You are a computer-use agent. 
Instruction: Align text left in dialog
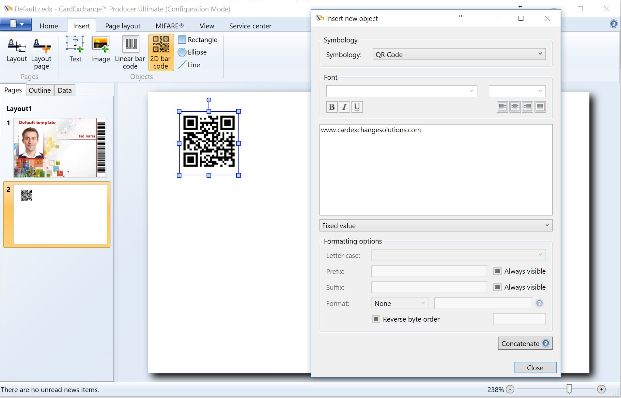click(502, 107)
